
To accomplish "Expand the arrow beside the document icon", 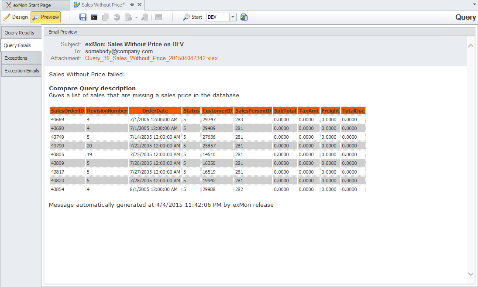I will click(136, 17).
